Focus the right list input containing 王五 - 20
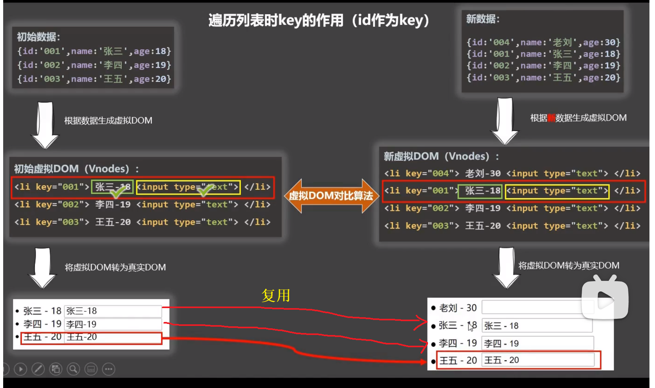655x388 pixels. 538,360
